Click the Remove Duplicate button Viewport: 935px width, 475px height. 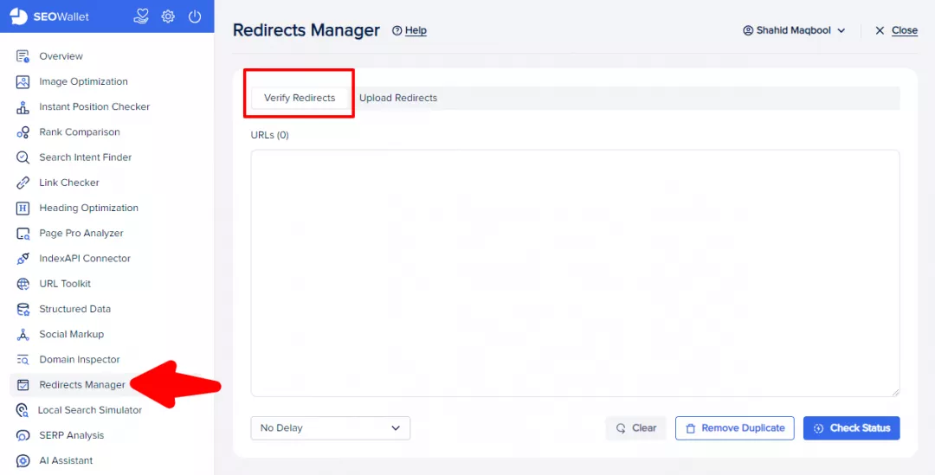click(735, 428)
